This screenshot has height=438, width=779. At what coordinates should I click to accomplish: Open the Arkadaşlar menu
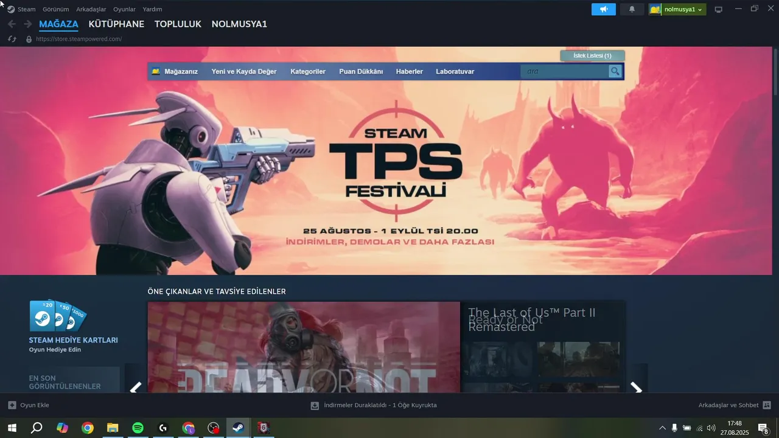pyautogui.click(x=91, y=9)
